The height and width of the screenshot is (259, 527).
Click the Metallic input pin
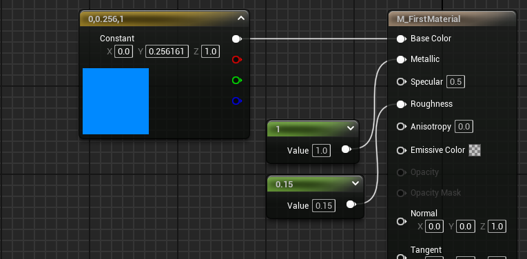[x=402, y=60]
